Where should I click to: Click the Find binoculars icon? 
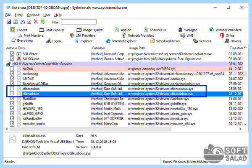(22, 22)
